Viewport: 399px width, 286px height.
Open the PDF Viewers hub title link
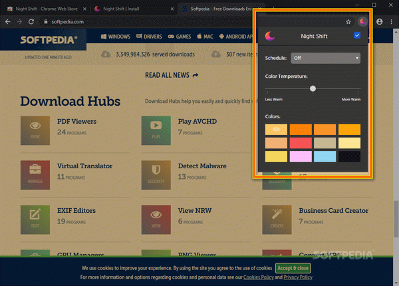(x=76, y=121)
